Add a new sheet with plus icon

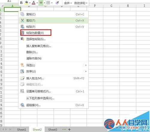click(69, 130)
